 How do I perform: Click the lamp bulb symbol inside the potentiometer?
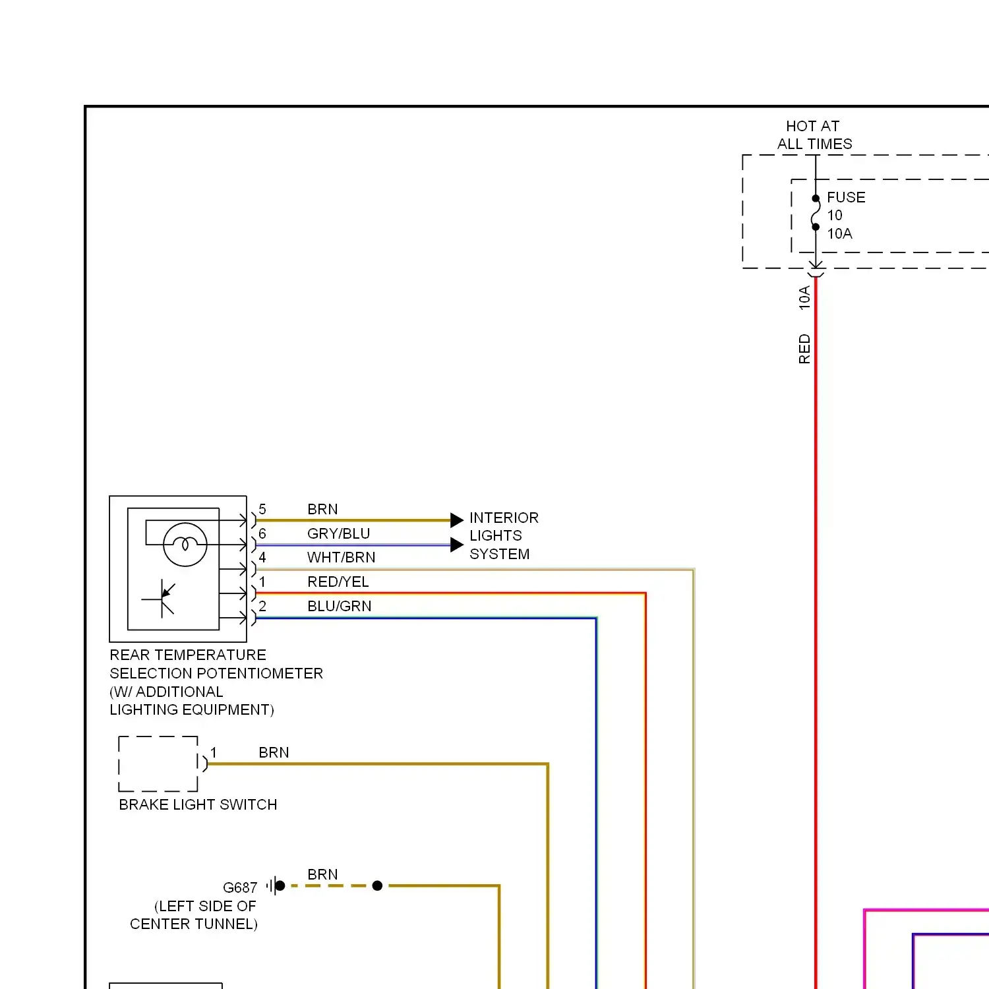[185, 545]
